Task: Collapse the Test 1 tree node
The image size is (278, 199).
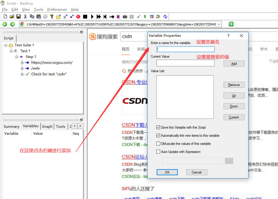Action: (11, 51)
